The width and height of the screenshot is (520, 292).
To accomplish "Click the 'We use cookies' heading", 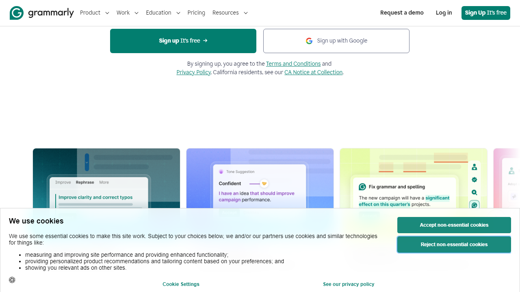I will [36, 221].
